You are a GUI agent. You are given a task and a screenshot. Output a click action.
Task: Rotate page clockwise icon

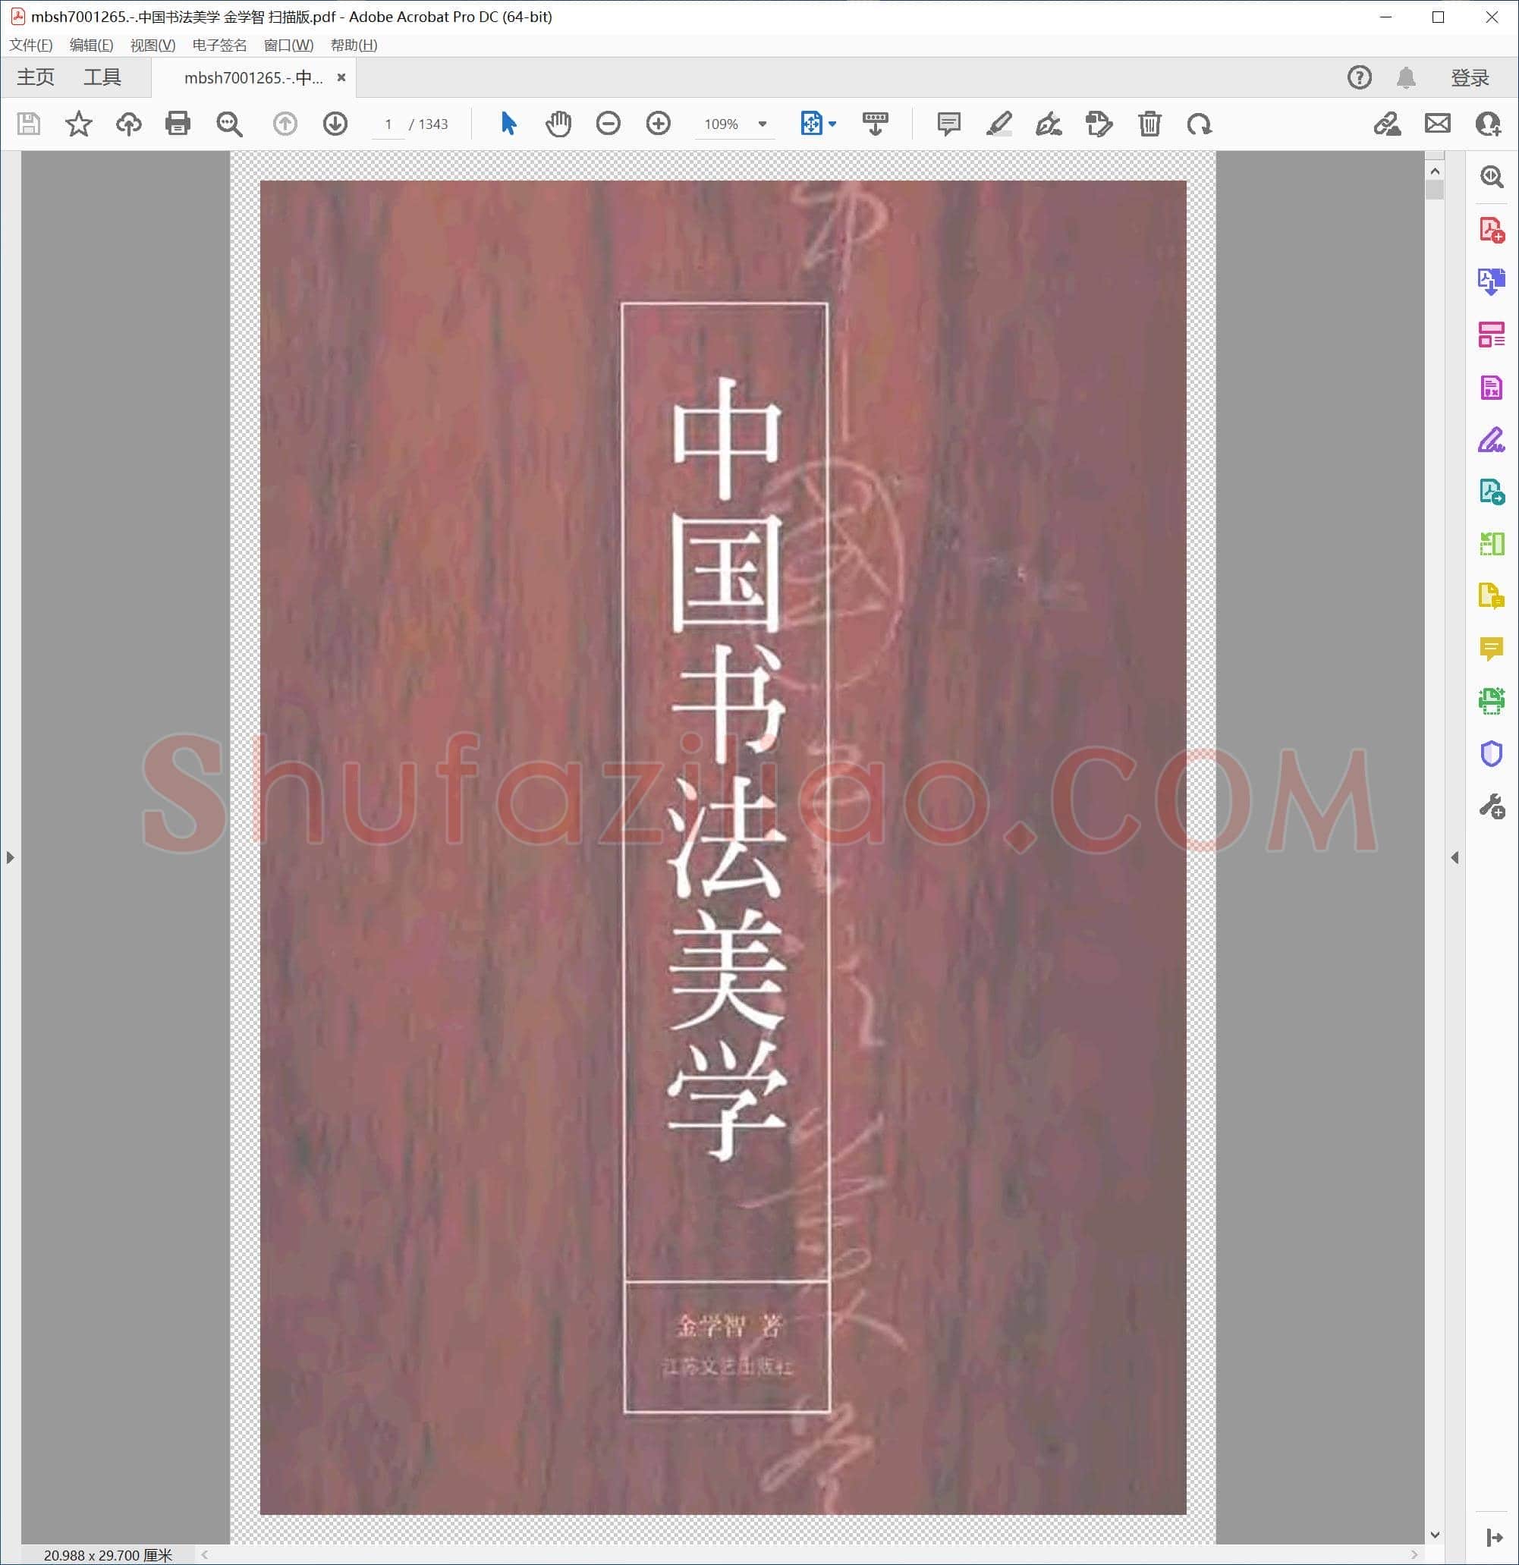1199,124
